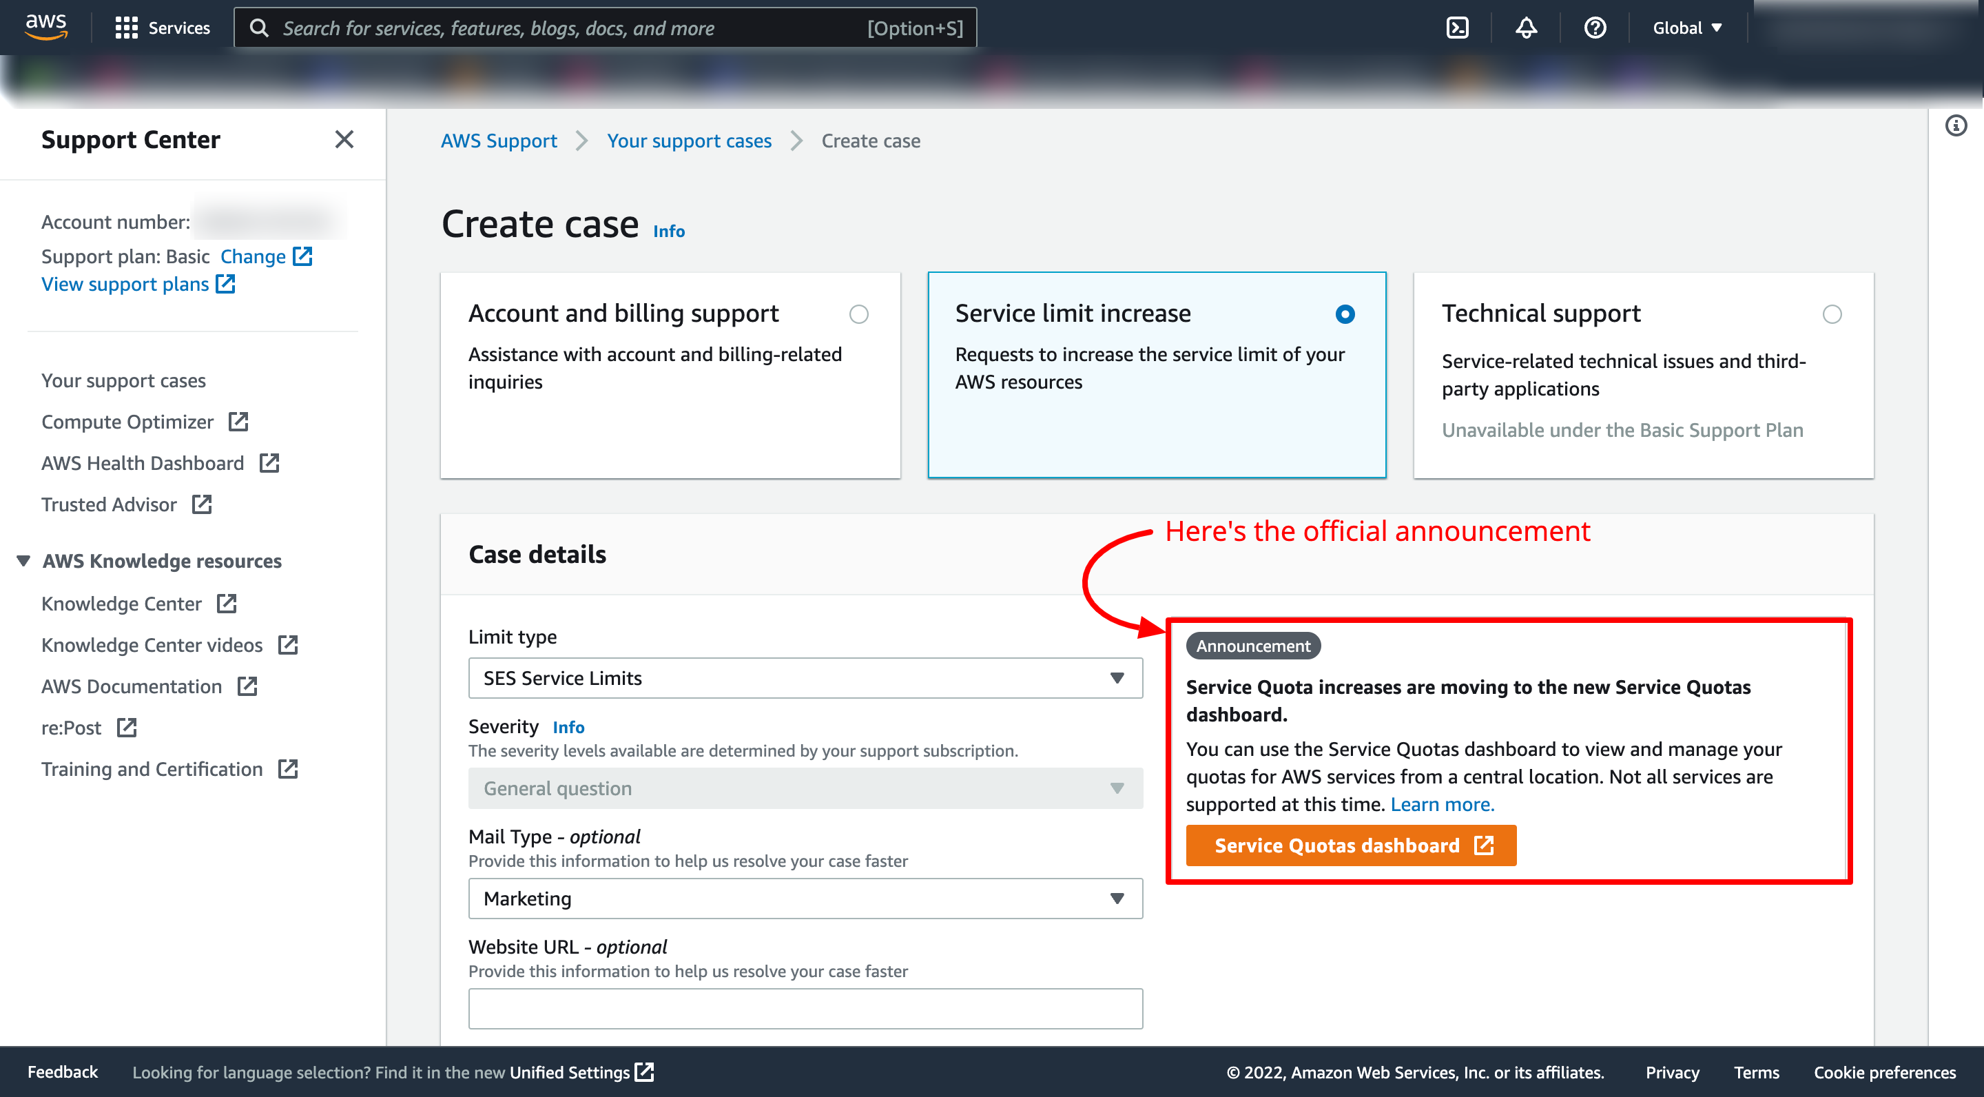Select Technical support radio button

1832,314
